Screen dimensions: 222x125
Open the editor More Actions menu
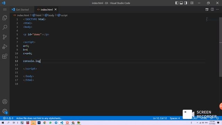pos(217,9)
